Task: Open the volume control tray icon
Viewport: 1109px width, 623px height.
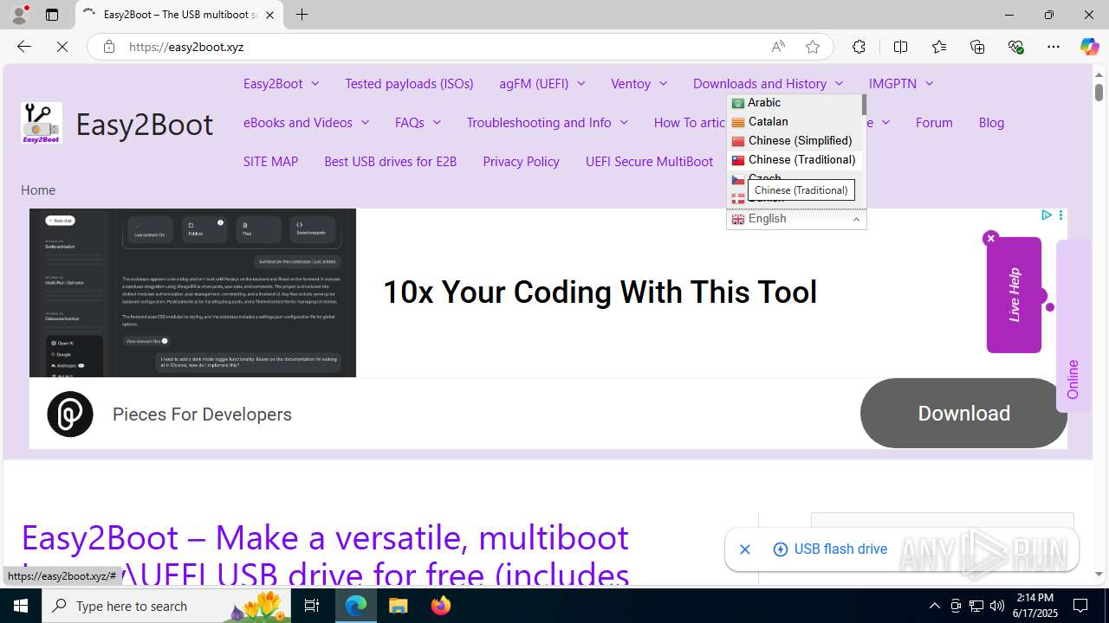Action: [997, 606]
